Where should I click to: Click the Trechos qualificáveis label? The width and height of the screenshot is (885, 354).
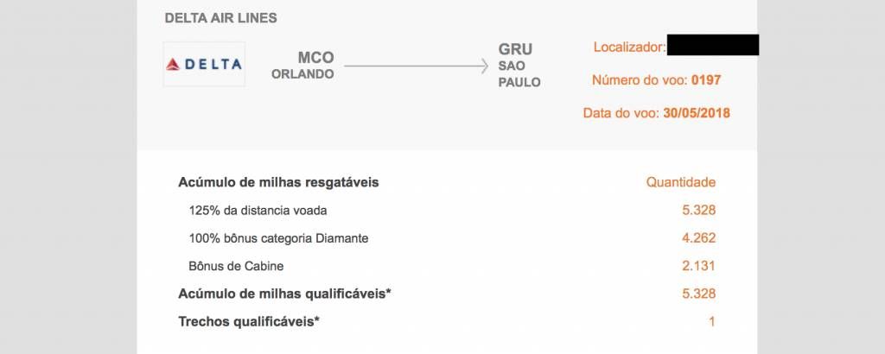click(249, 322)
